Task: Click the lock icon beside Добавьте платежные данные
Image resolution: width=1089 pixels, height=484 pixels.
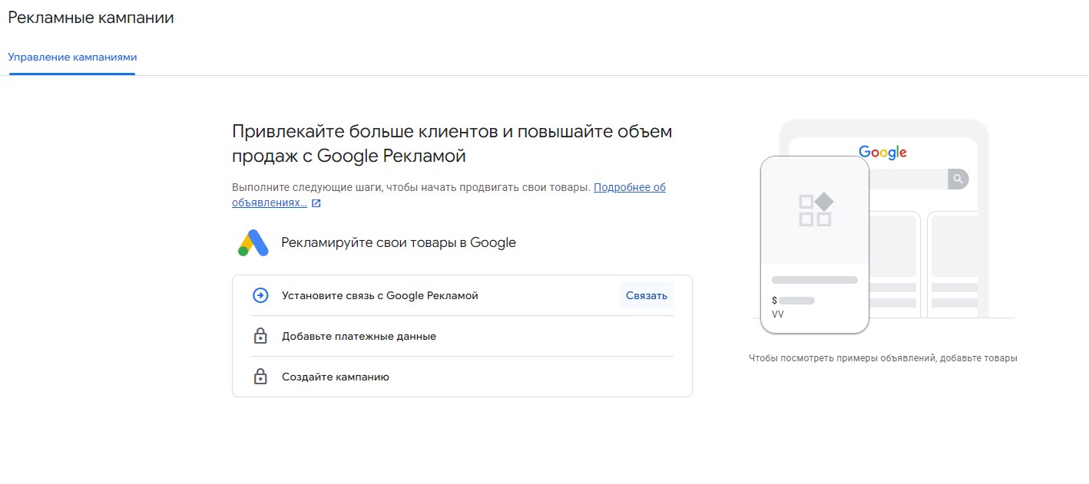Action: click(260, 336)
